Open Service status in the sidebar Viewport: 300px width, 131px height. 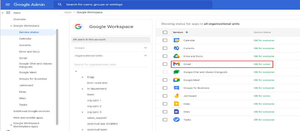click(x=29, y=32)
